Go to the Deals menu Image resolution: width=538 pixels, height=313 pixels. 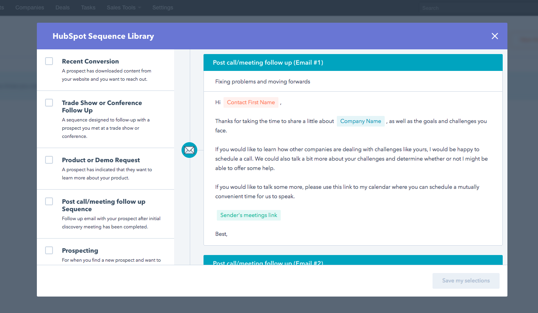point(62,7)
